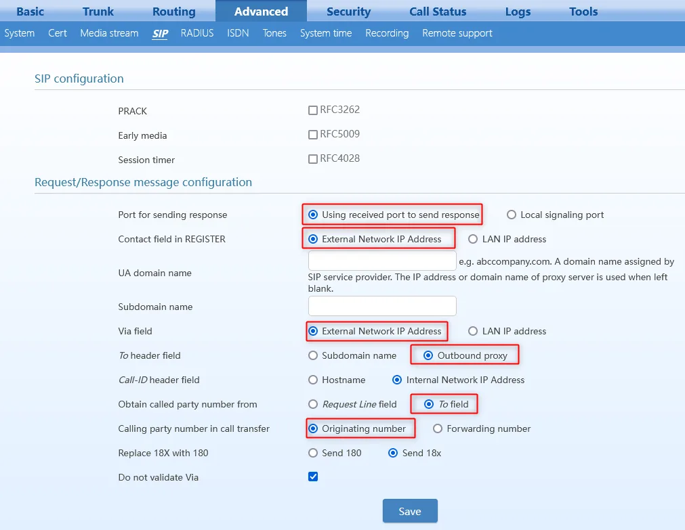Save the SIP configuration
Viewport: 685px width, 530px height.
(x=410, y=511)
